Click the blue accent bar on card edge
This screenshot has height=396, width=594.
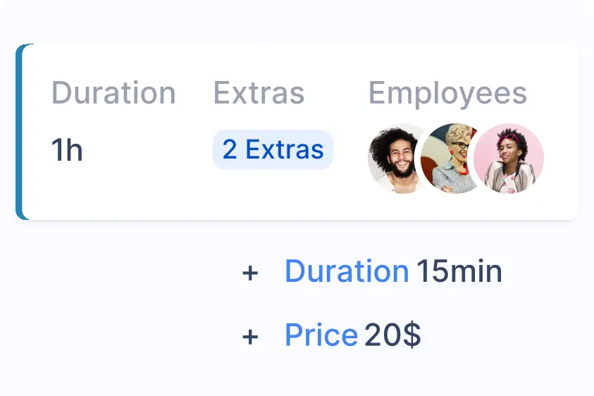[20, 132]
